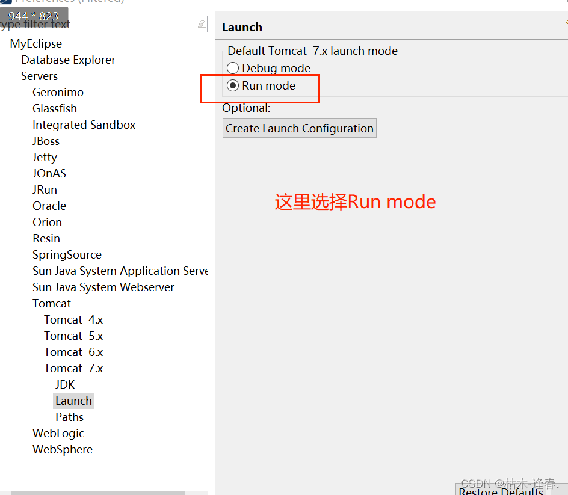Screen dimensions: 568x495
Task: Select the Glassfish server entry
Action: click(55, 108)
